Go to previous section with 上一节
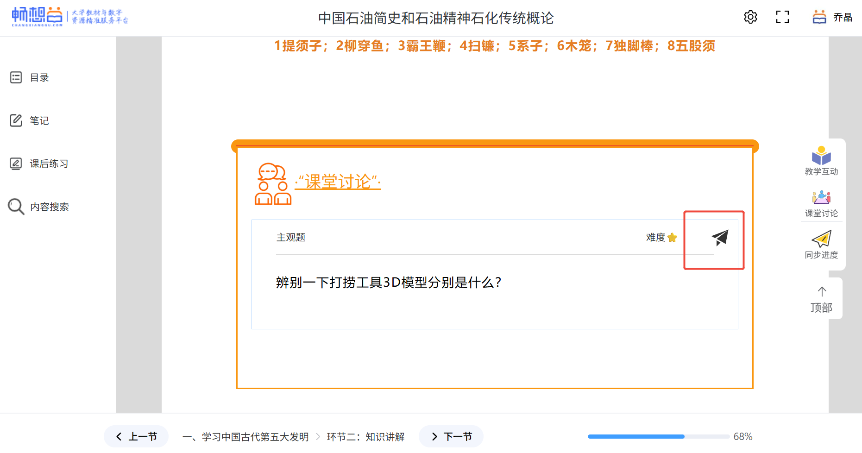 pos(136,436)
